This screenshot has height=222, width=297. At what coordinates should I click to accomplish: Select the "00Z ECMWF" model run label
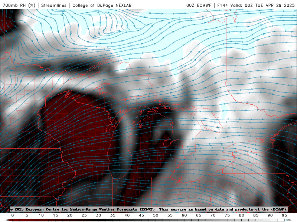point(199,5)
